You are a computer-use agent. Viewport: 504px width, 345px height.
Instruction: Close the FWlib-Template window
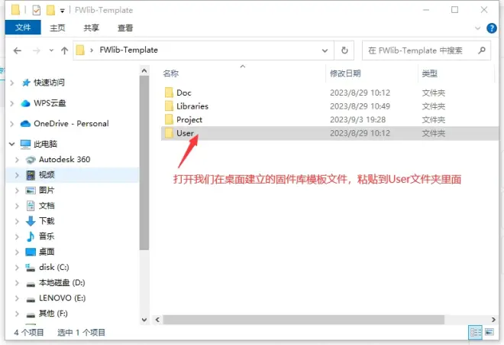484,10
